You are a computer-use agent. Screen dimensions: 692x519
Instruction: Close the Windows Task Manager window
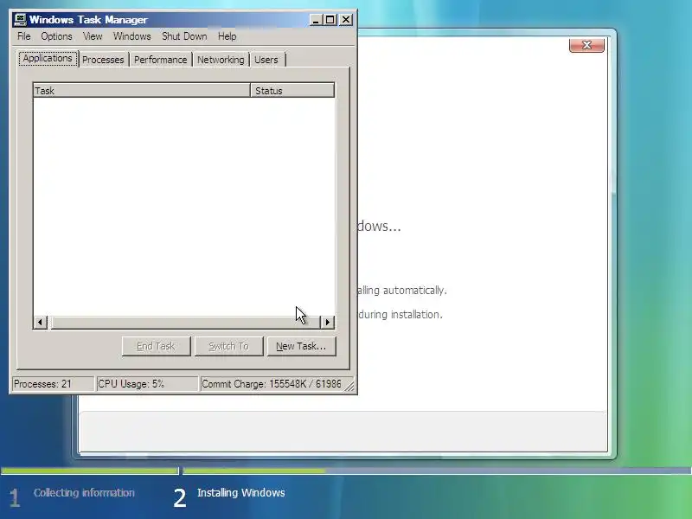(x=346, y=20)
